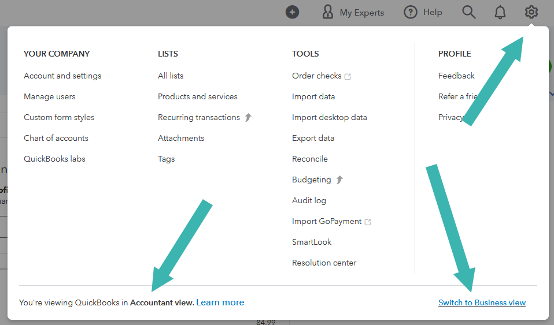The height and width of the screenshot is (325, 554).
Task: Select Import data
Action: 313,96
